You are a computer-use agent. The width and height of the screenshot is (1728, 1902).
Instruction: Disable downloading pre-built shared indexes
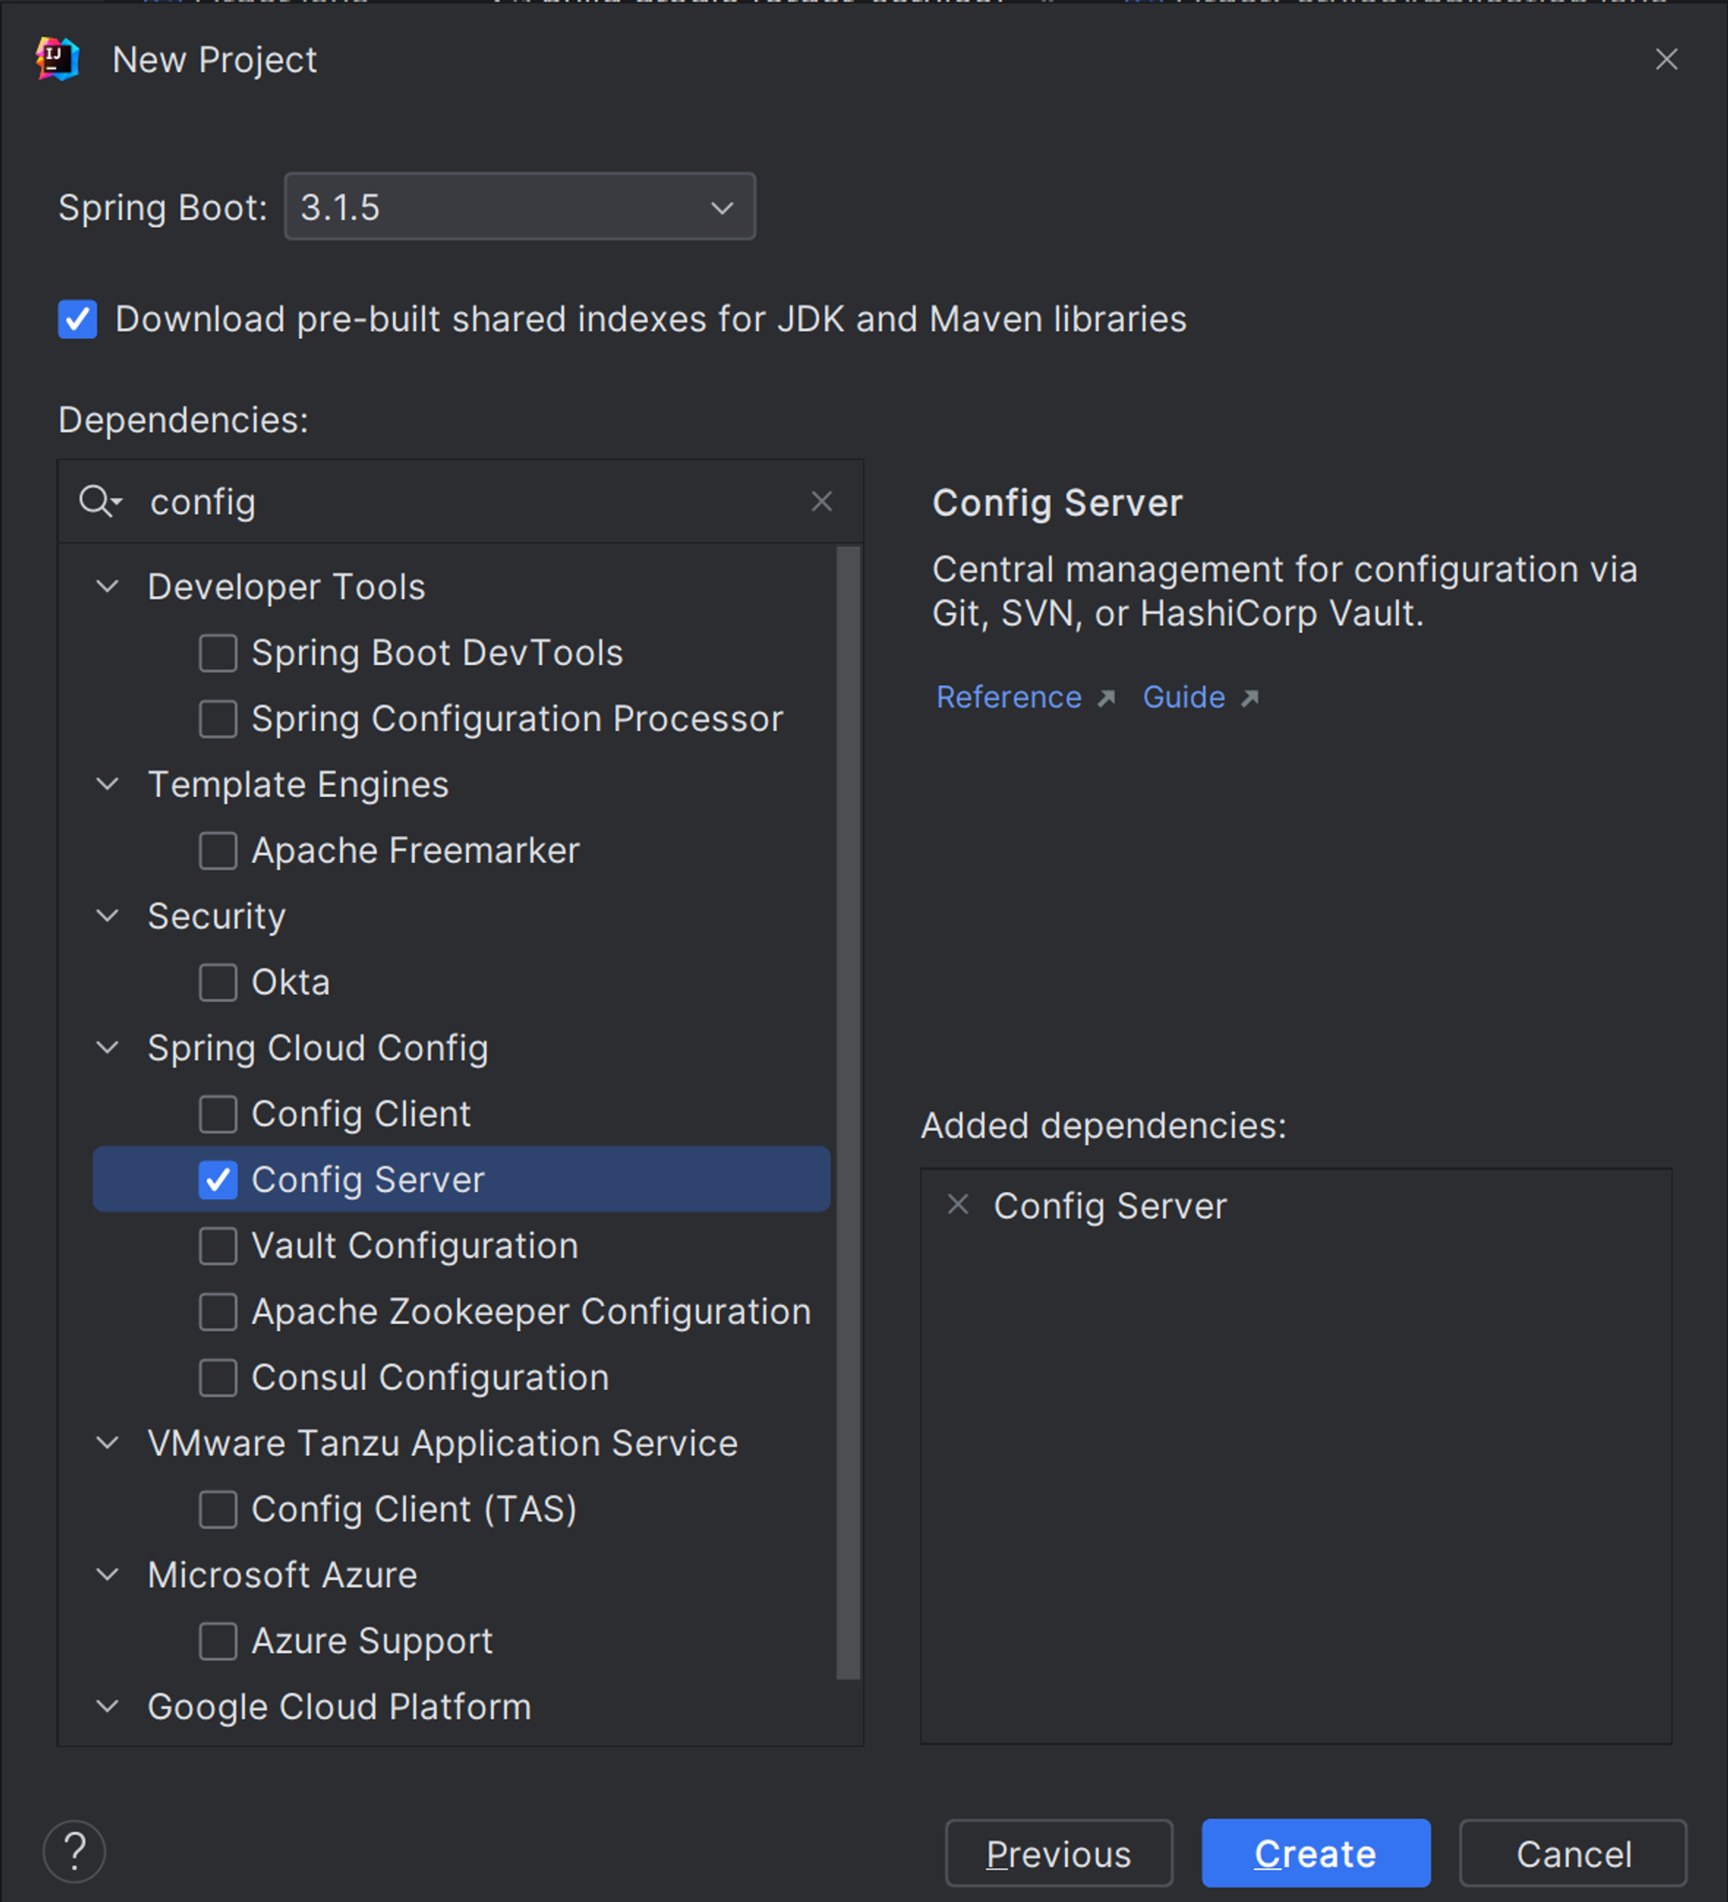click(78, 319)
